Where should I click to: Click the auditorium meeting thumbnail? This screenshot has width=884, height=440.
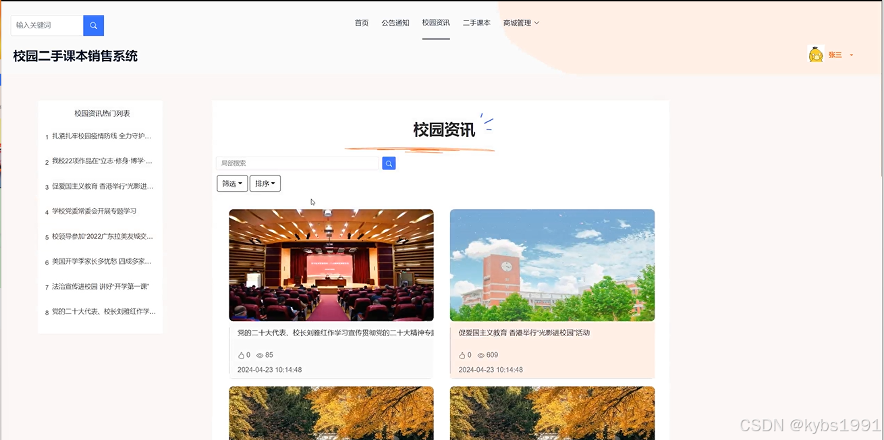coord(331,265)
